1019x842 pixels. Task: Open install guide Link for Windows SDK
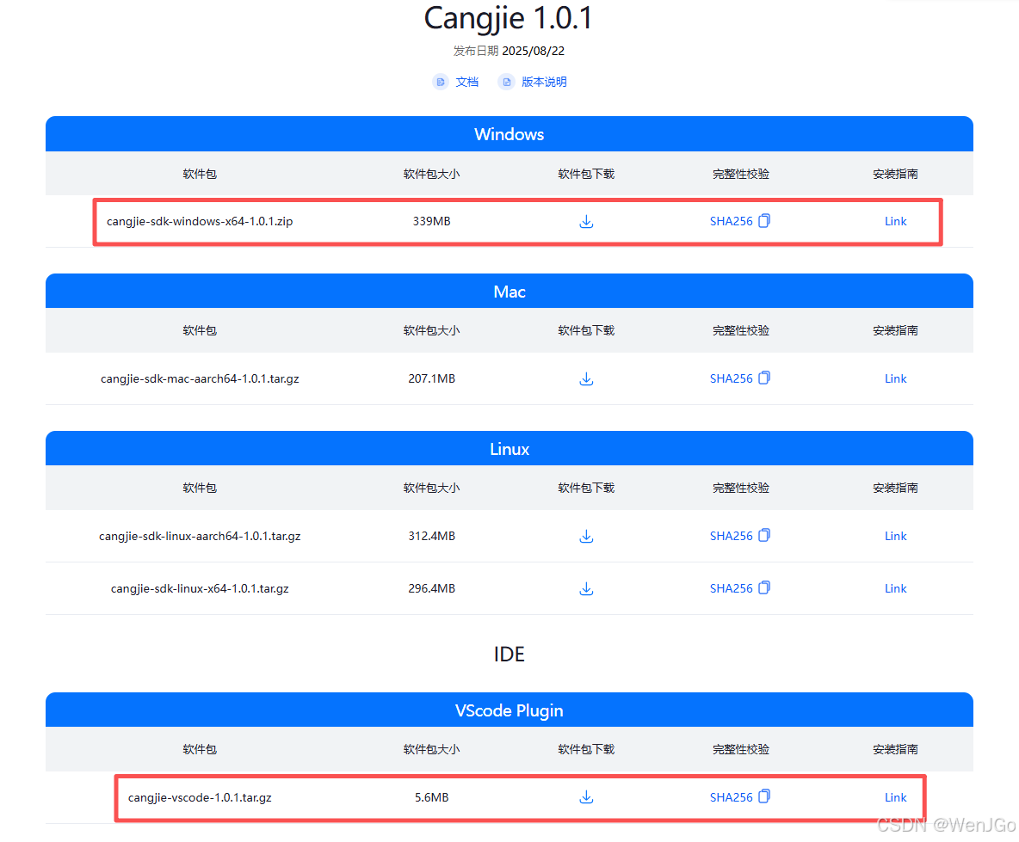click(896, 221)
